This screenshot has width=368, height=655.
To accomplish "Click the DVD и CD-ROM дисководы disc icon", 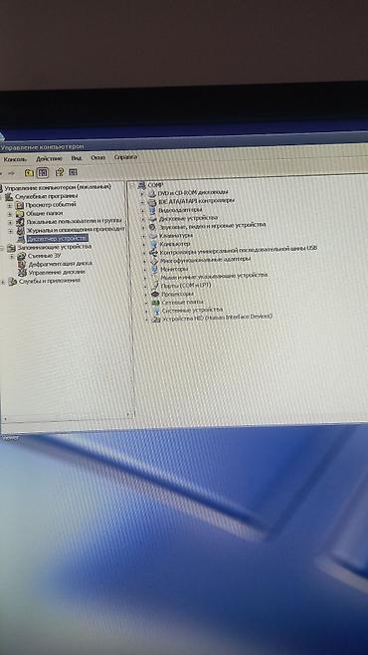I will (152, 193).
